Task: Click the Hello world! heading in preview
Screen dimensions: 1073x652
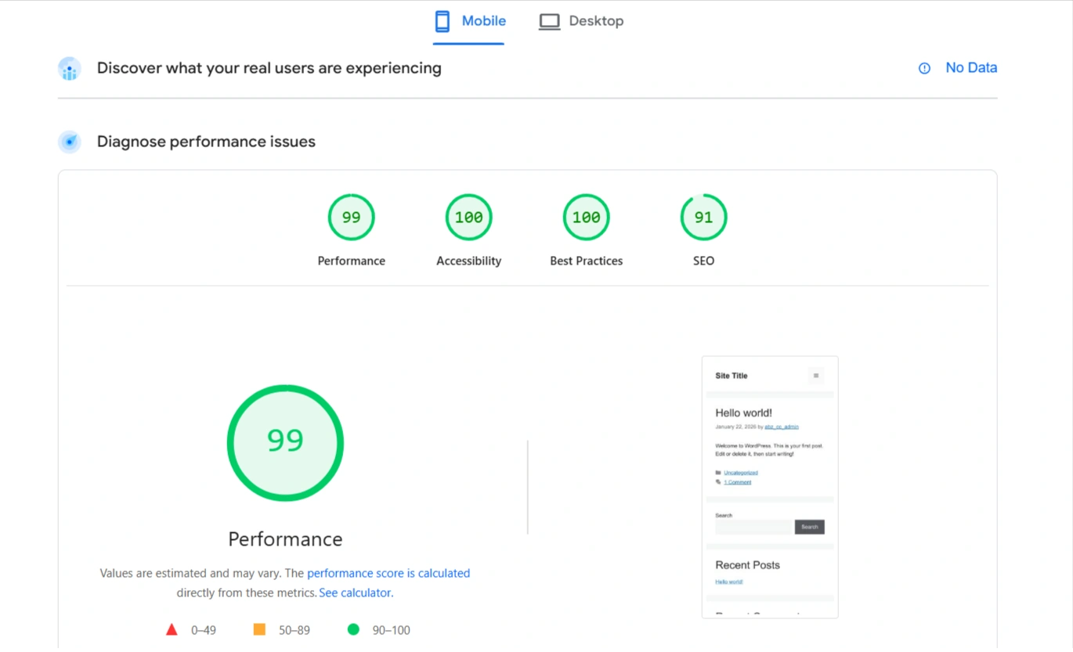Action: (743, 412)
